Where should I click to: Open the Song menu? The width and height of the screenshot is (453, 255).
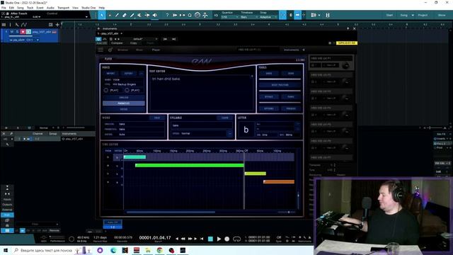click(x=21, y=8)
